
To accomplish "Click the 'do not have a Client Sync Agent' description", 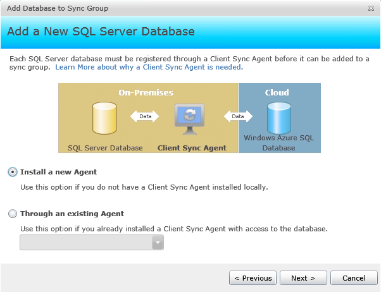I will click(x=144, y=187).
